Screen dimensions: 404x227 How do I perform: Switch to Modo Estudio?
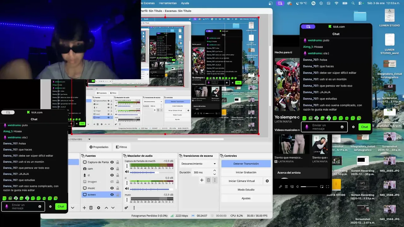pos(246,189)
